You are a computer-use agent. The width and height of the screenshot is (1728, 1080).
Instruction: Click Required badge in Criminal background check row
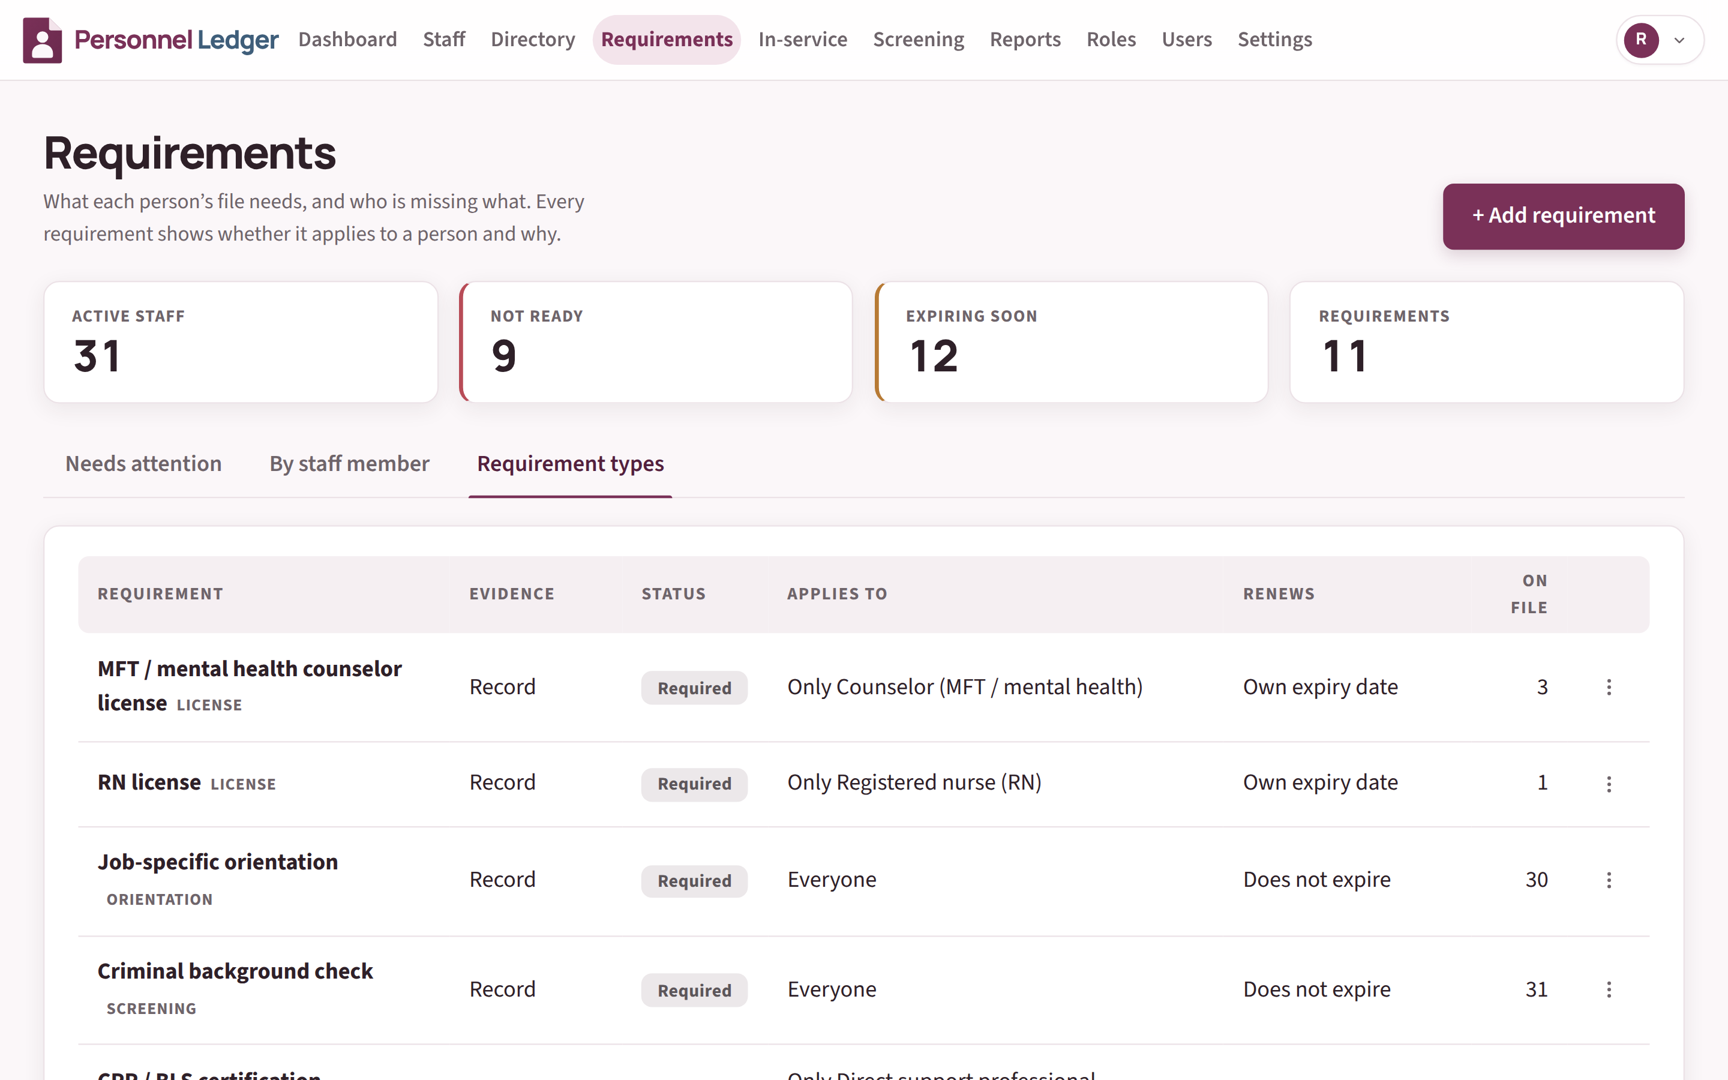coord(694,990)
